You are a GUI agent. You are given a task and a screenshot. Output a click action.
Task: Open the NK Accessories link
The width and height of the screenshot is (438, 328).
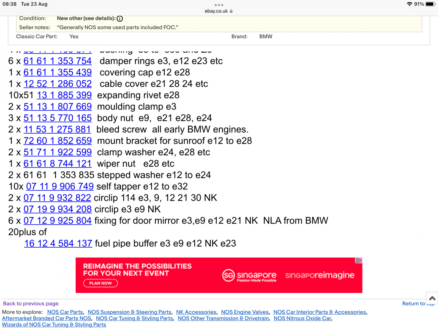(x=196, y=312)
